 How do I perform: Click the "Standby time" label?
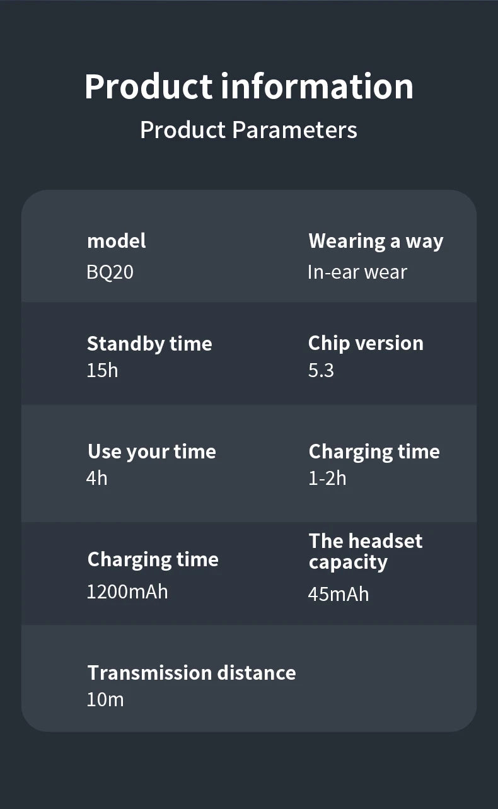pos(149,343)
